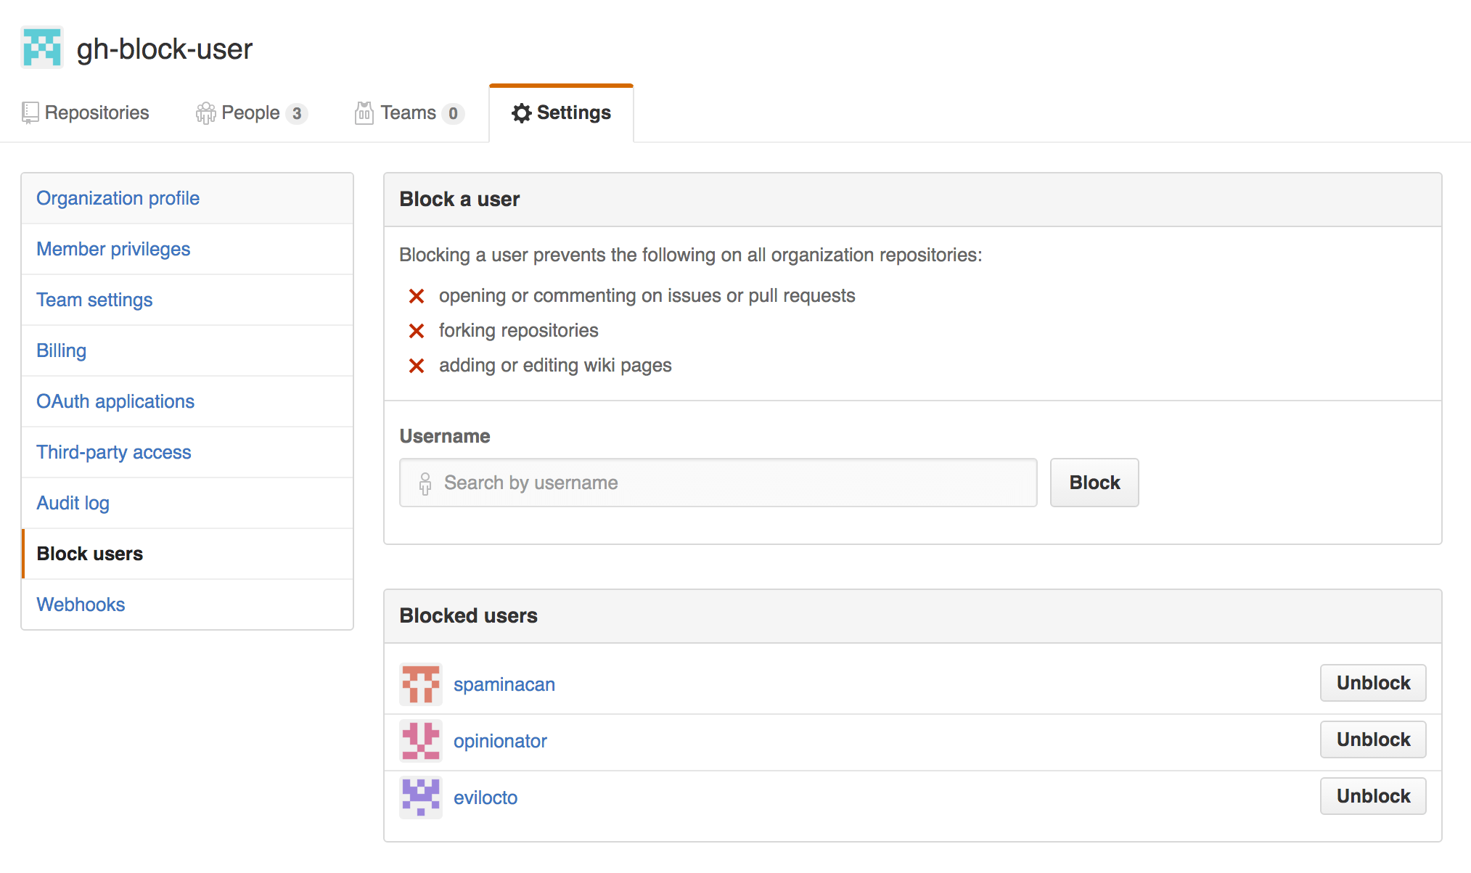
Task: Open the Audit log
Action: [x=73, y=502]
